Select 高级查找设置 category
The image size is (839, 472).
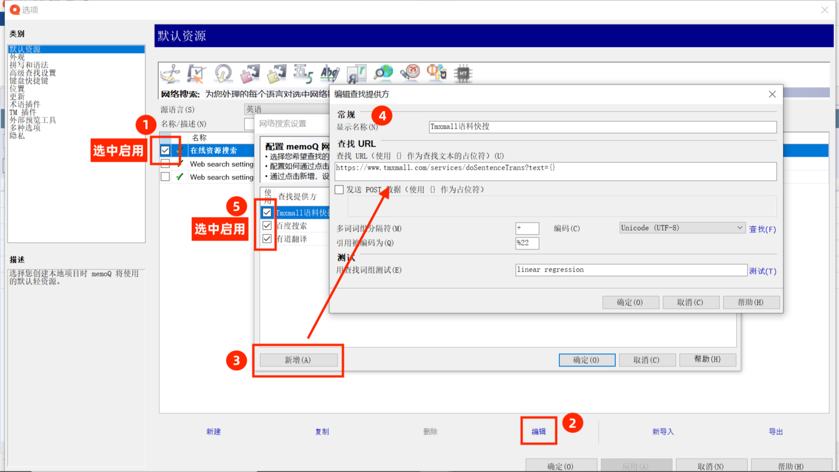(x=33, y=73)
